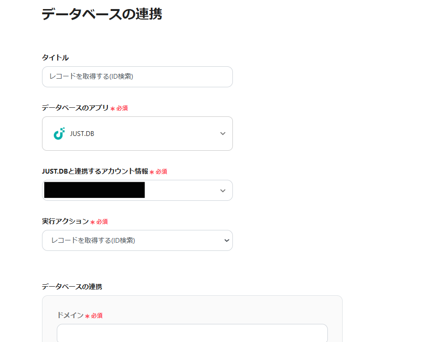Click the ドメイン label text

(x=70, y=315)
